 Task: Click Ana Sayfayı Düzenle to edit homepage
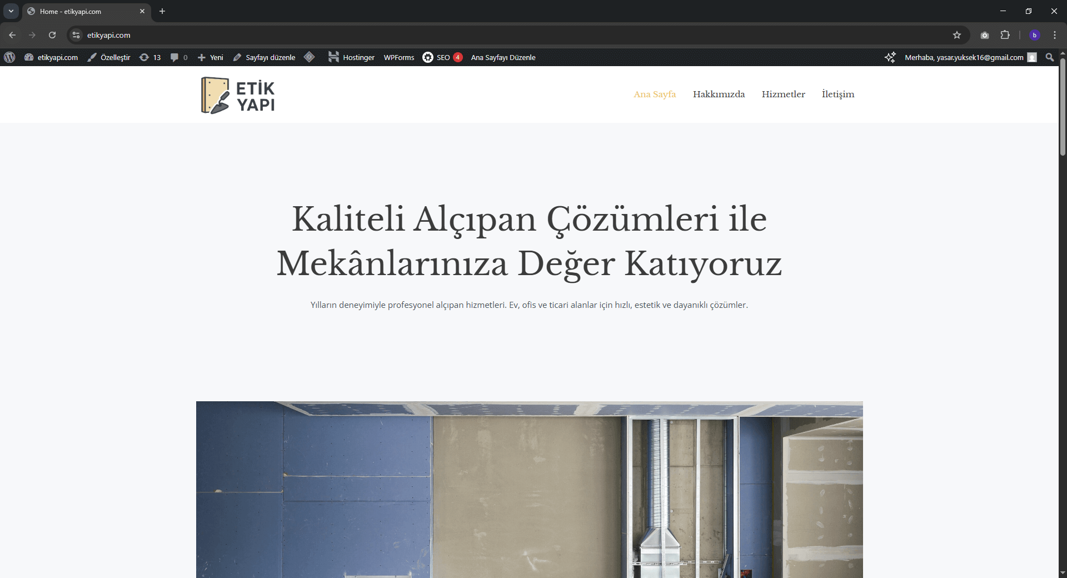[503, 57]
